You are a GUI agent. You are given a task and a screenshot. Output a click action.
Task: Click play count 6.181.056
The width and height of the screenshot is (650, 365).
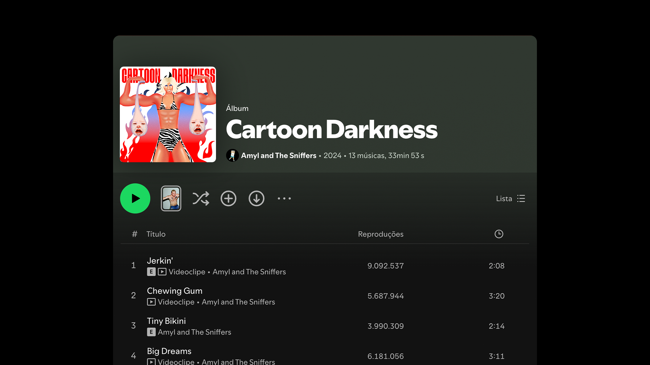[x=386, y=356]
